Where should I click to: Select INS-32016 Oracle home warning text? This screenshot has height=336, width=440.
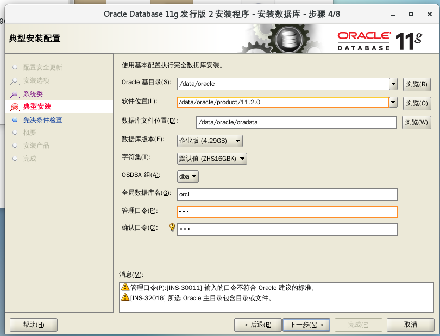tap(201, 298)
